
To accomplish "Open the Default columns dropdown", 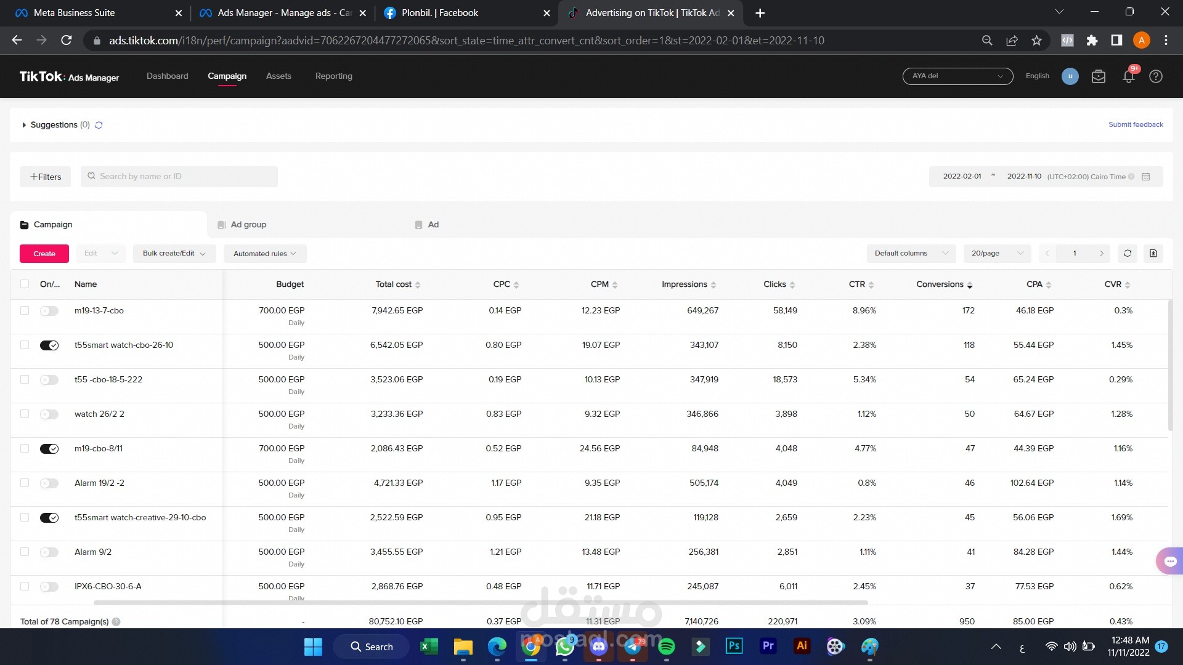I will [911, 254].
